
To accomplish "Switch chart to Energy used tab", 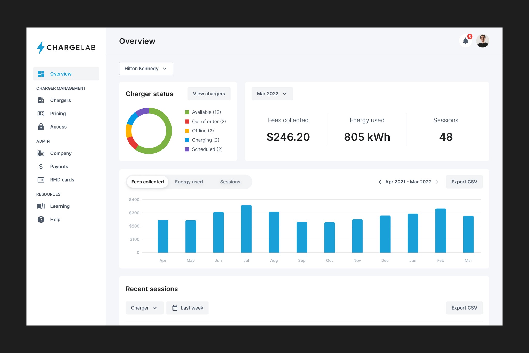I will pos(189,182).
